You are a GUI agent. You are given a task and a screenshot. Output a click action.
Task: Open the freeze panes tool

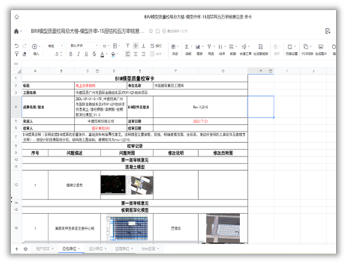(x=175, y=49)
